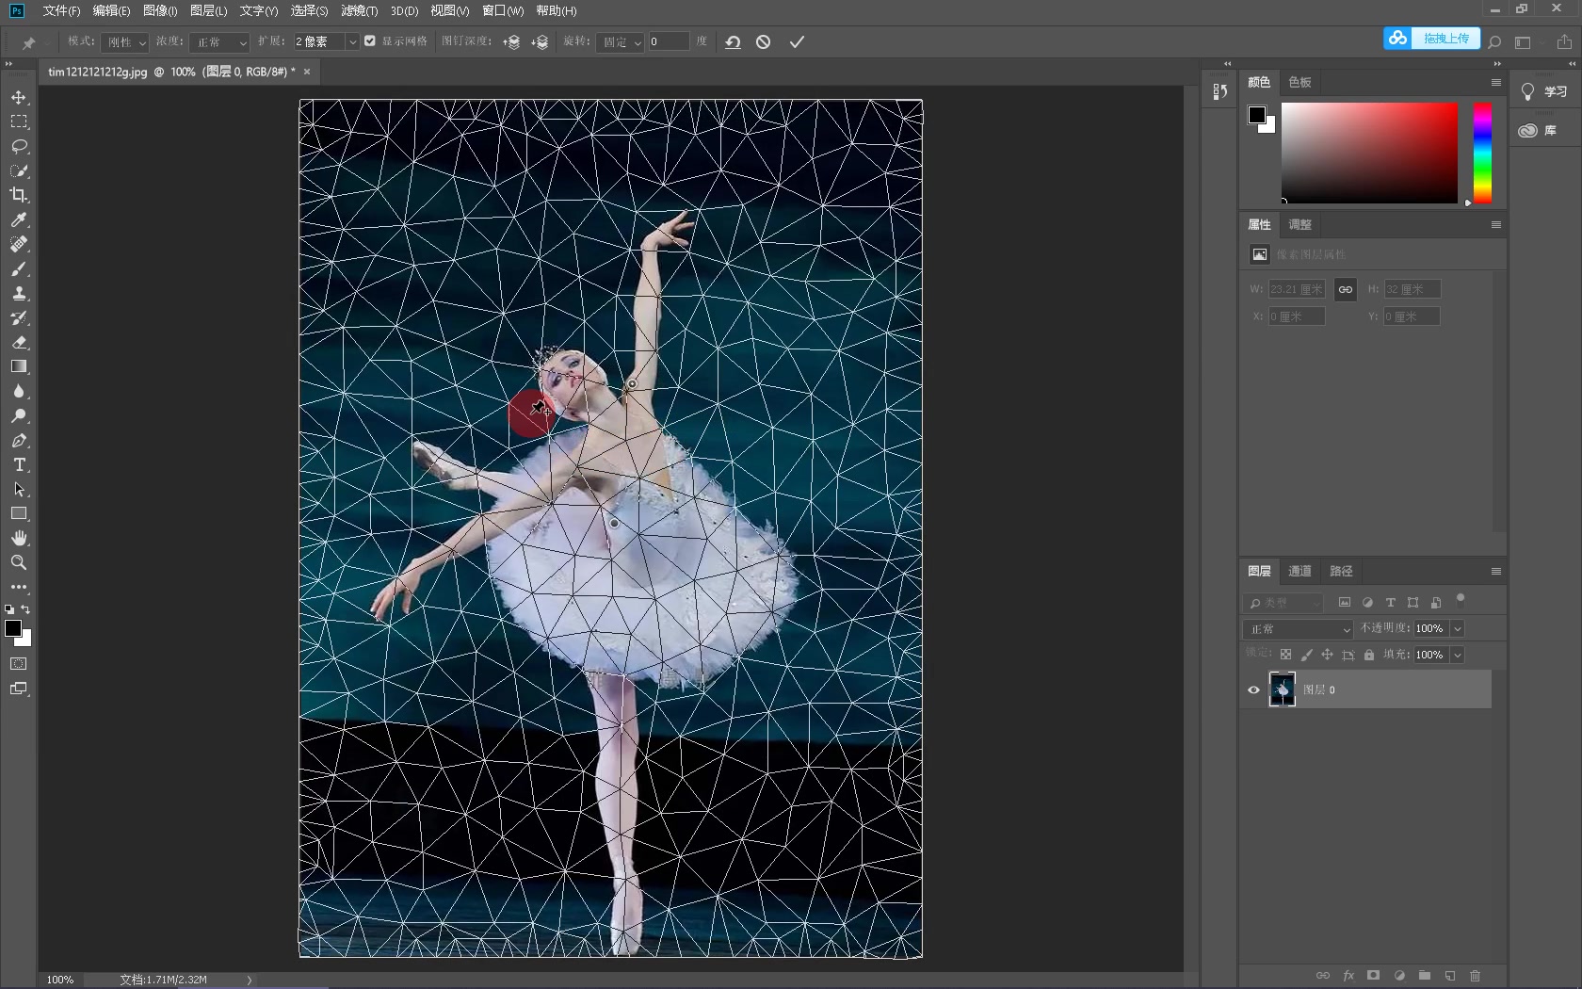Click the 拖拽上传 upload button
This screenshot has height=989, width=1582.
(1446, 39)
